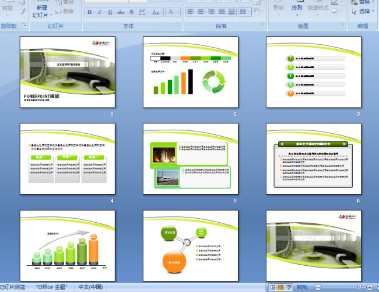
Task: Toggle Italic formatting button
Action: (x=100, y=12)
